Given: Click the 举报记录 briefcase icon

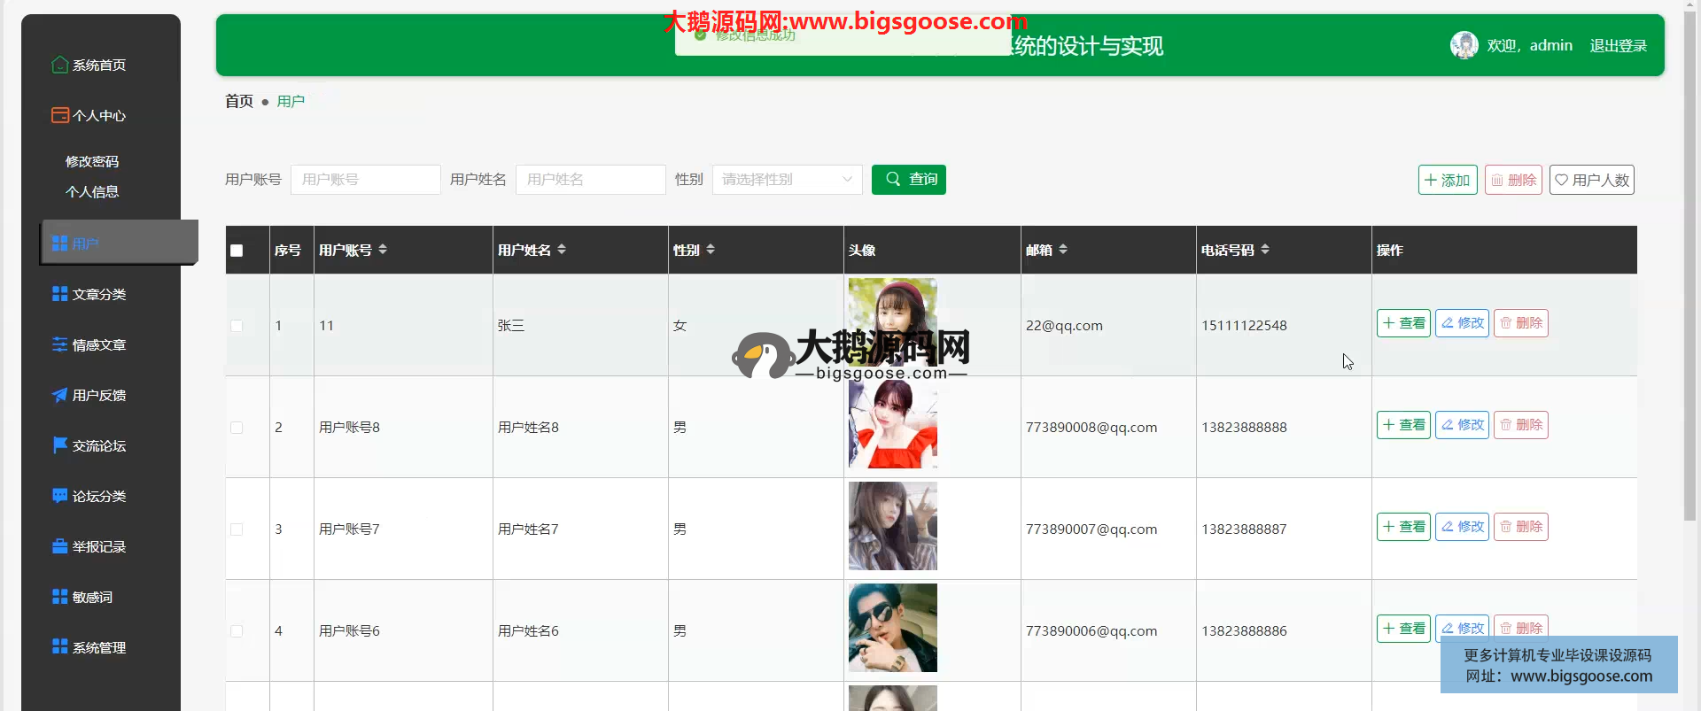Looking at the screenshot, I should coord(59,546).
